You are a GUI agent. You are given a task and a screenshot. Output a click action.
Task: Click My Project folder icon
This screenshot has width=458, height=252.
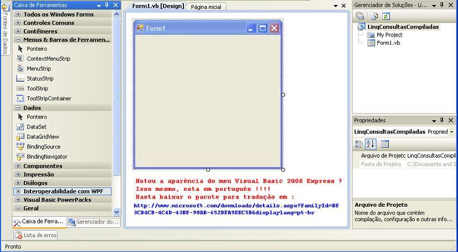(371, 35)
